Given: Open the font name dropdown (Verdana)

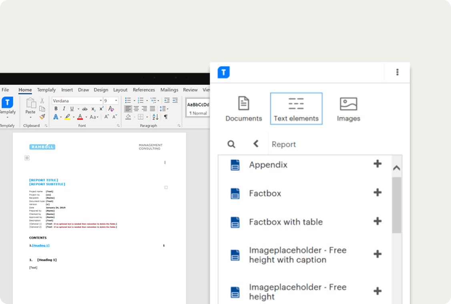Looking at the screenshot, I should pyautogui.click(x=100, y=101).
